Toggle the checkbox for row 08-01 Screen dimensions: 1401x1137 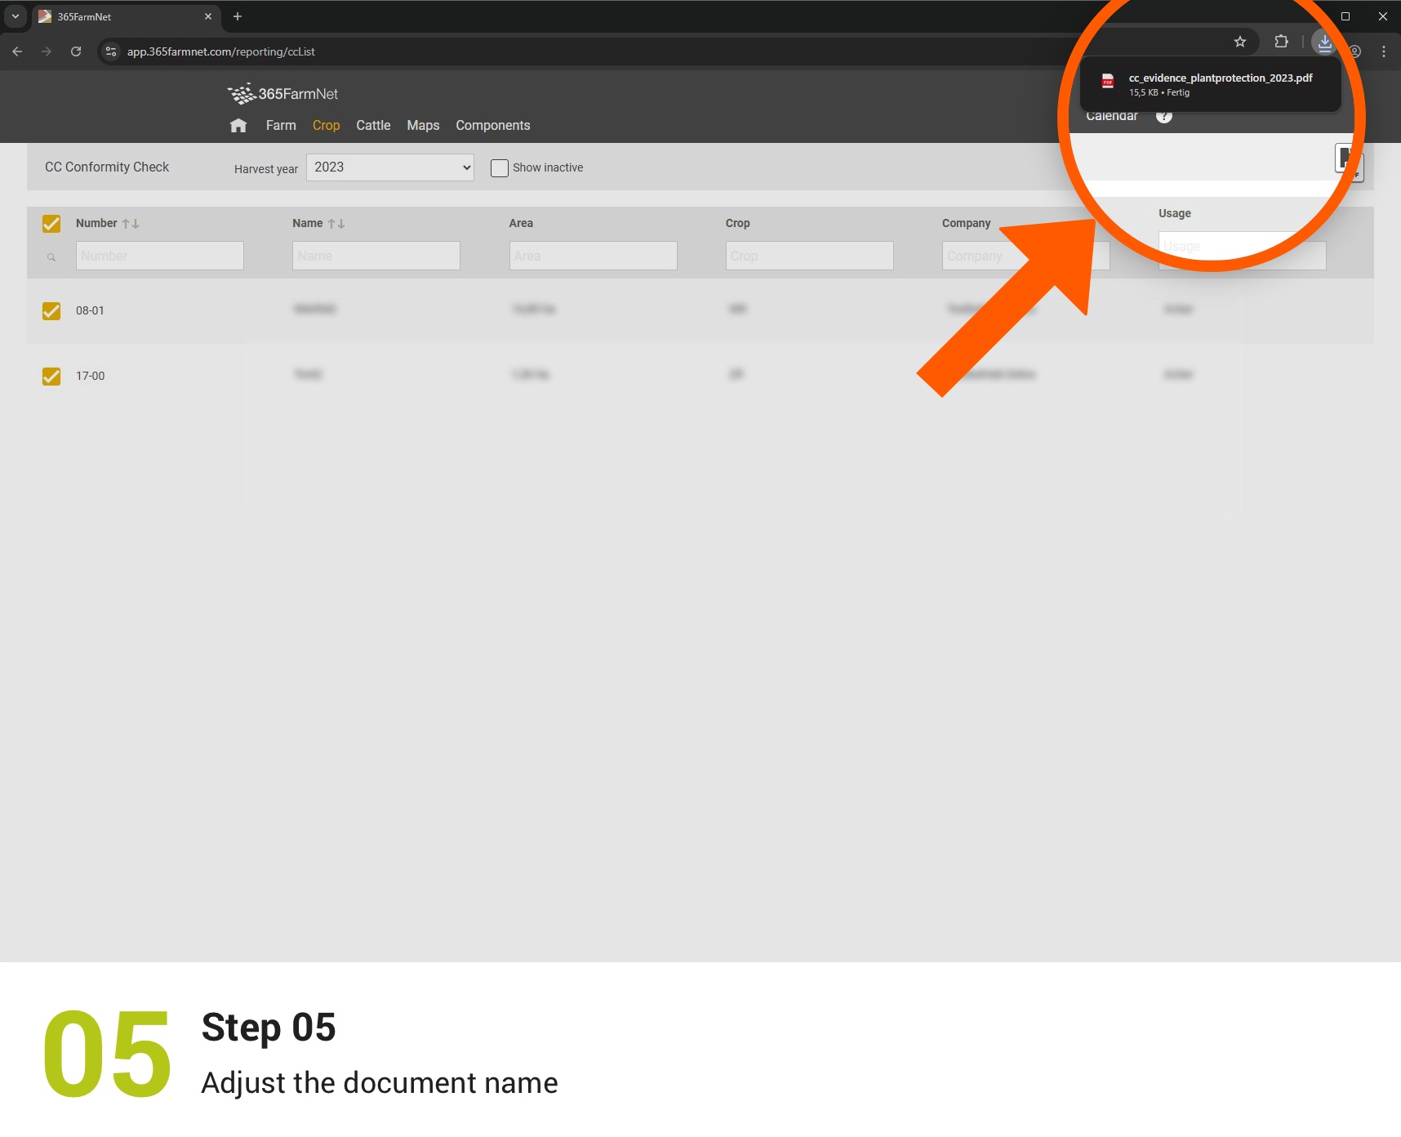point(51,311)
